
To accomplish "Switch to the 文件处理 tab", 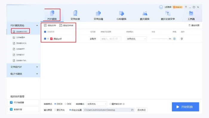I will (x=75, y=15).
